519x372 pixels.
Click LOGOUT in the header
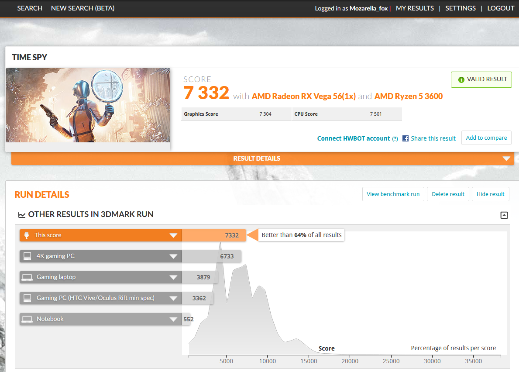(x=501, y=8)
